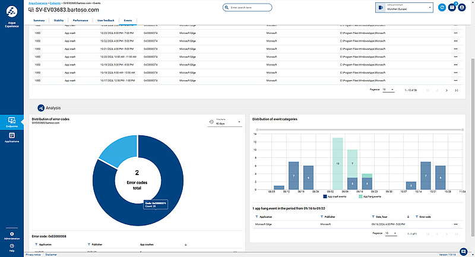Viewport: 475px width, 257px height.
Task: Open the Privacy notice link
Action: 33,255
